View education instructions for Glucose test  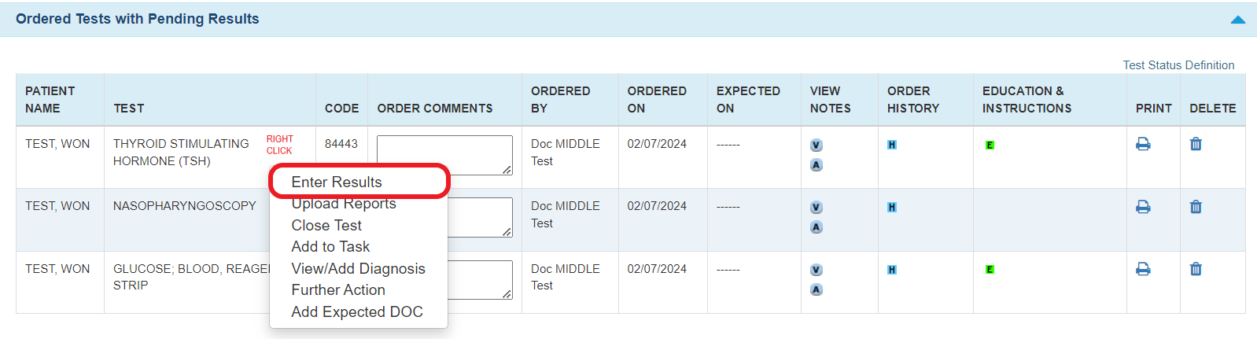(990, 270)
